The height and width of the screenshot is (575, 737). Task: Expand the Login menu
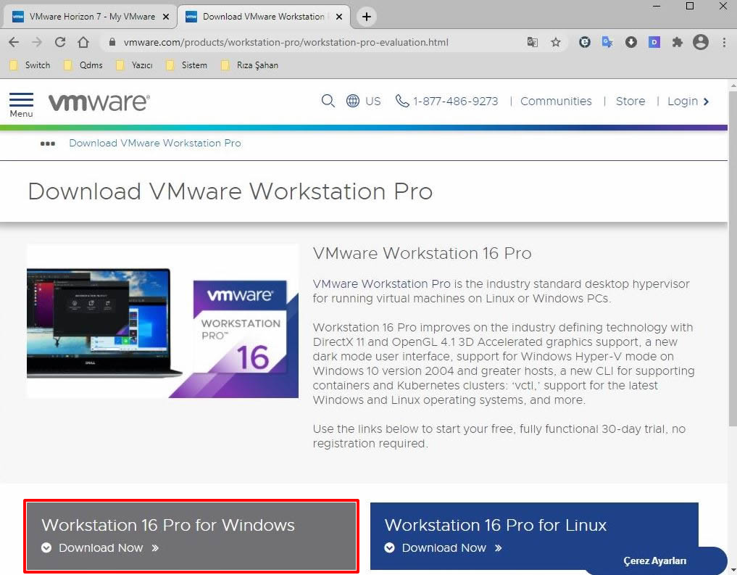(688, 101)
